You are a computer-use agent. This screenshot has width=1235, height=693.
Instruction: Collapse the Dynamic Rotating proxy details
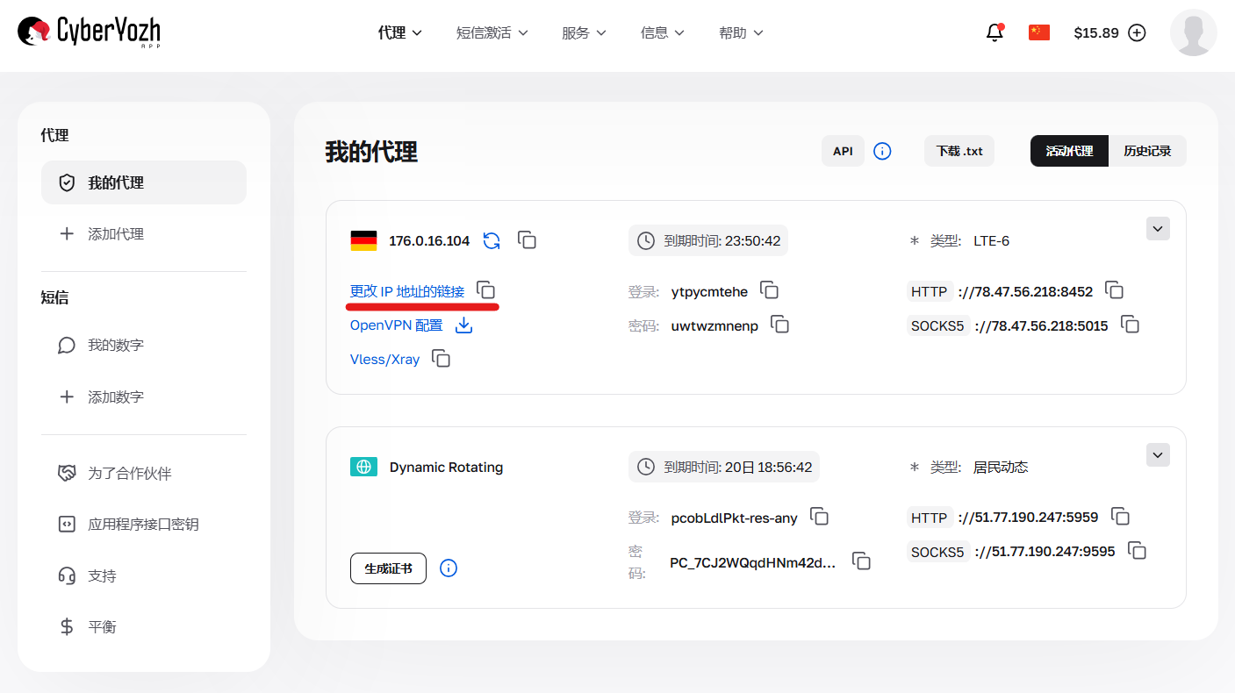coord(1158,454)
